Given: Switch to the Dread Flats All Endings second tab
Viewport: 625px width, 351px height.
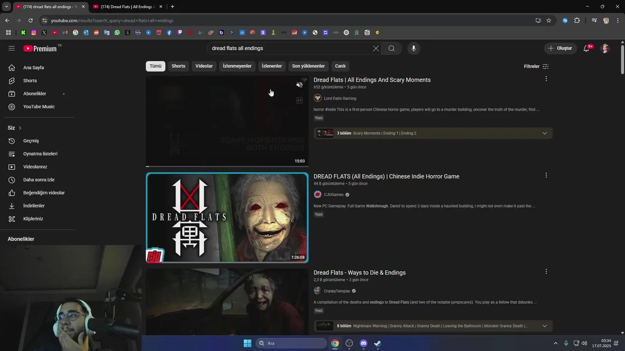Looking at the screenshot, I should coord(127,7).
